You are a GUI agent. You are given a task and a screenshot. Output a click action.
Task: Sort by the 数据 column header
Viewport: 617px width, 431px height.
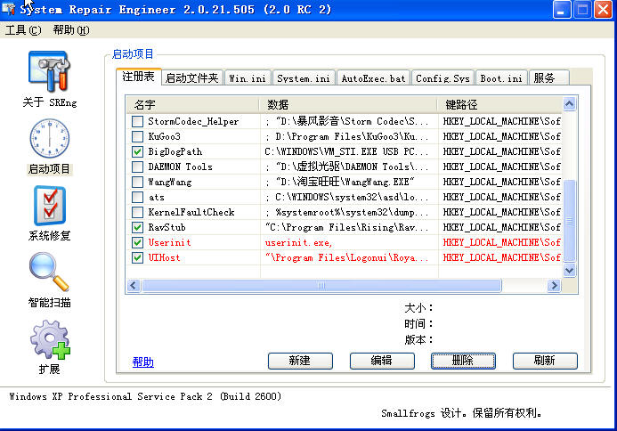348,105
